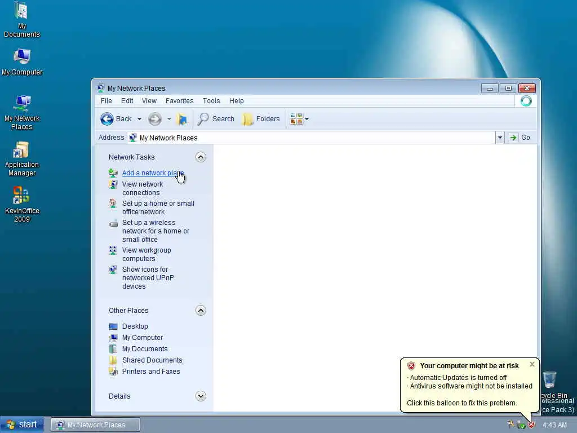Click the Start button

22,425
